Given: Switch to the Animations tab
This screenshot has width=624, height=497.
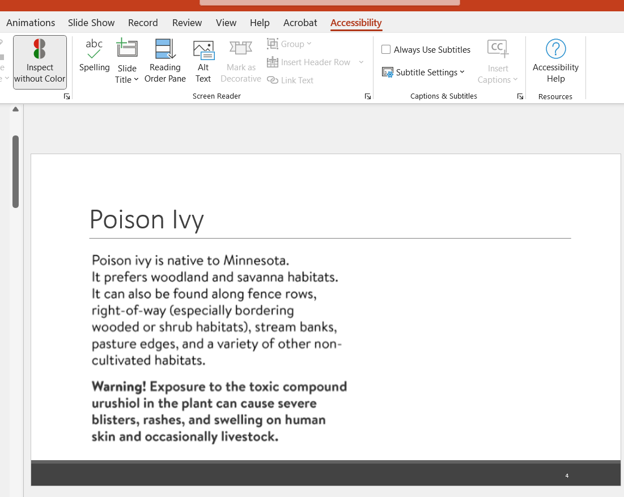Looking at the screenshot, I should [x=31, y=23].
